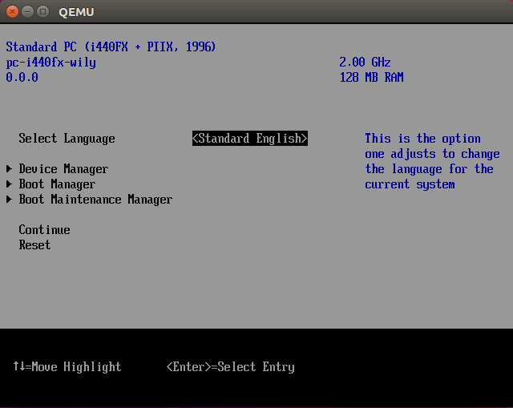Expand the Device Manager arrow
Screen dimensions: 513x408
10,169
